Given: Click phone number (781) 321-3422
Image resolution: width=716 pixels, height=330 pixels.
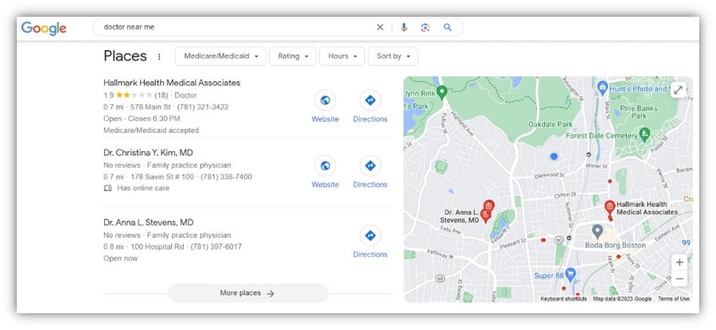Looking at the screenshot, I should coord(203,107).
